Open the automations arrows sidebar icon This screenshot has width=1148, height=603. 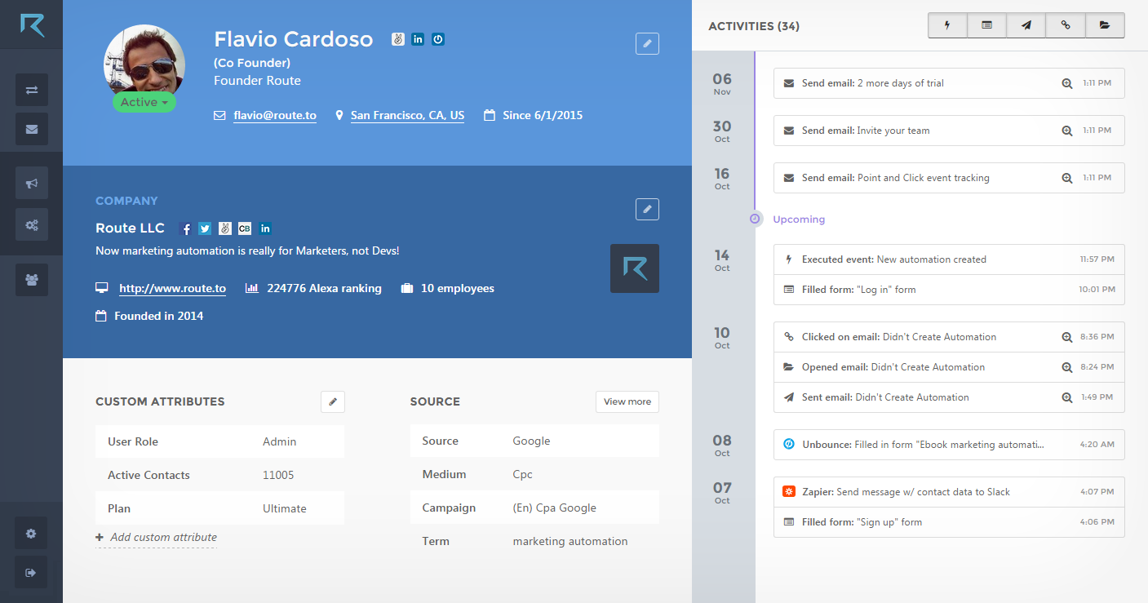32,90
